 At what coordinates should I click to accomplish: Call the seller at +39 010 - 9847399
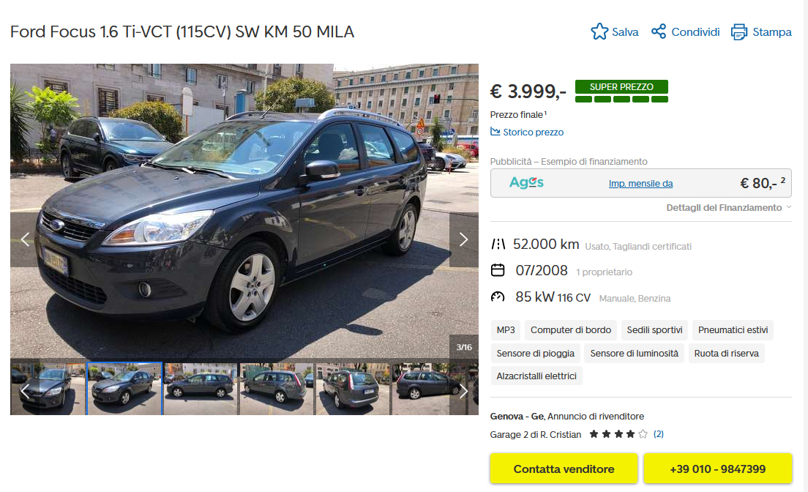(717, 469)
